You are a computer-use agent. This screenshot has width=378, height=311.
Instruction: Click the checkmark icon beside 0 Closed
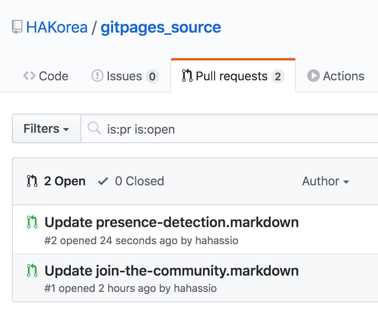click(x=103, y=181)
